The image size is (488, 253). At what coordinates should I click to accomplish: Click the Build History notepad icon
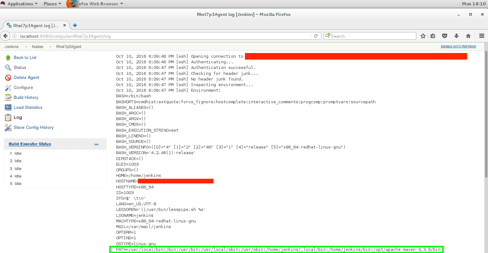(8, 98)
